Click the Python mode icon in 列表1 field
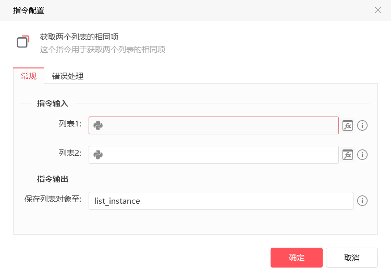Viewport: 391px width, 278px height. (98, 125)
